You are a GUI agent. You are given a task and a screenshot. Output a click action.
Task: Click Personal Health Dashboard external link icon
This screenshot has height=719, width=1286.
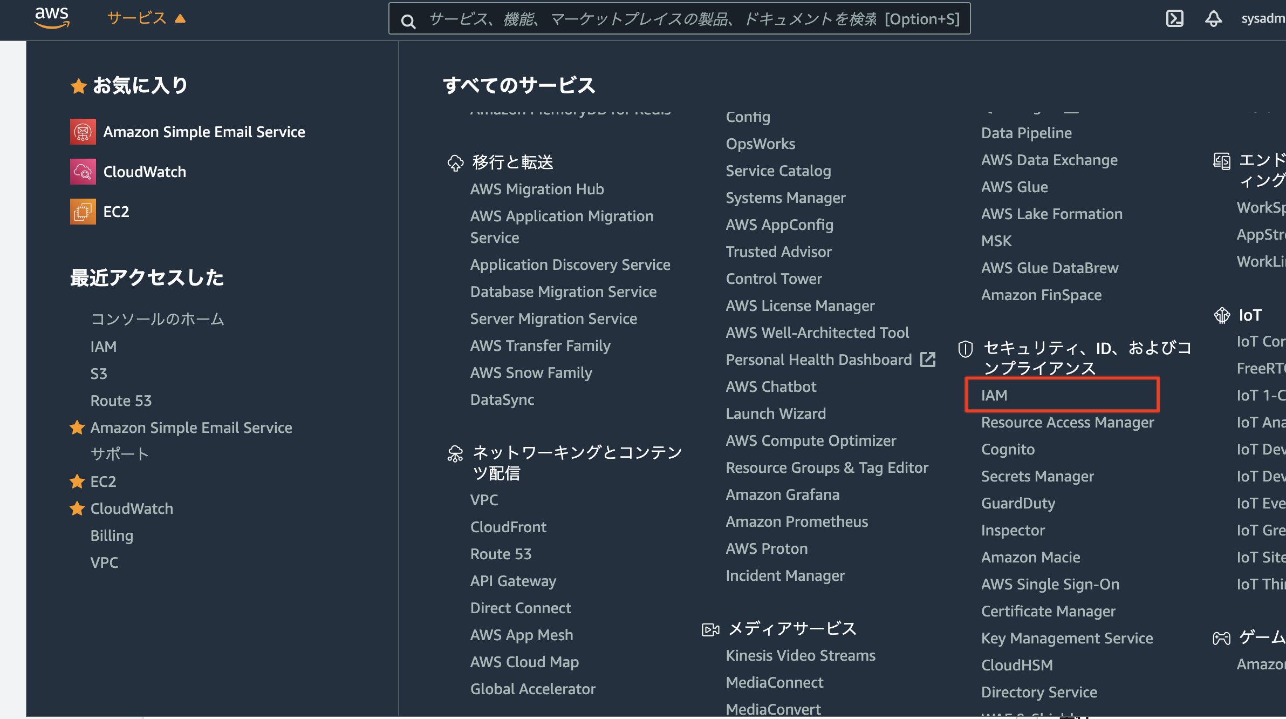coord(928,359)
